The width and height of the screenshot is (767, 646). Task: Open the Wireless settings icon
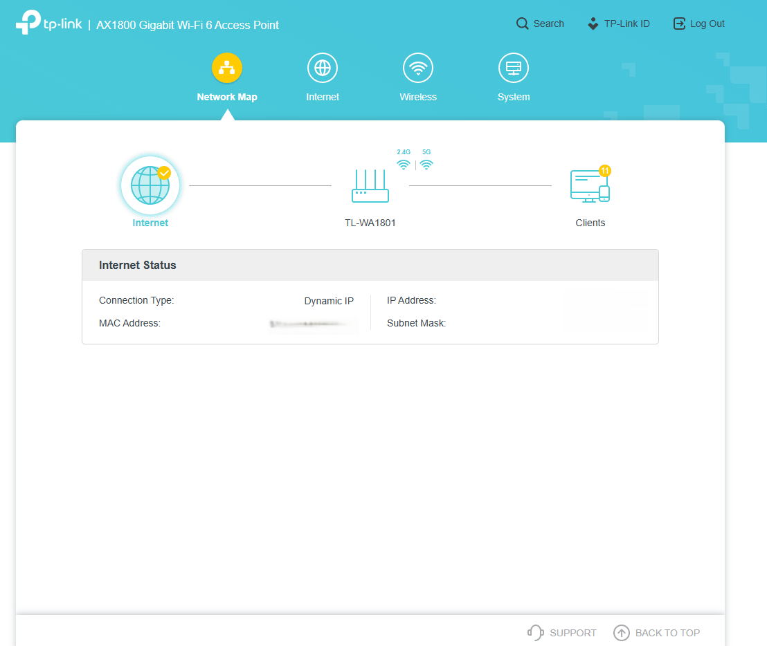coord(418,68)
